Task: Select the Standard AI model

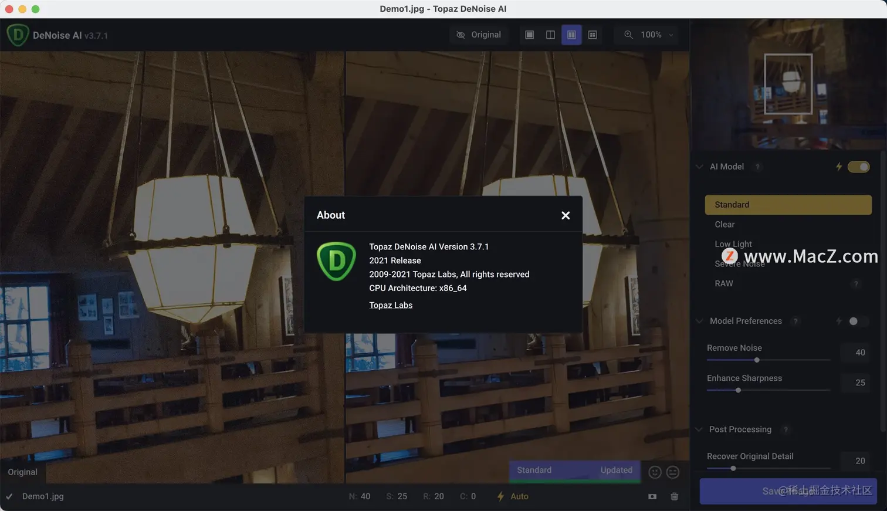Action: pos(788,205)
